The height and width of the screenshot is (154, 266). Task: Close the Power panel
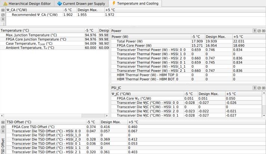(264, 31)
